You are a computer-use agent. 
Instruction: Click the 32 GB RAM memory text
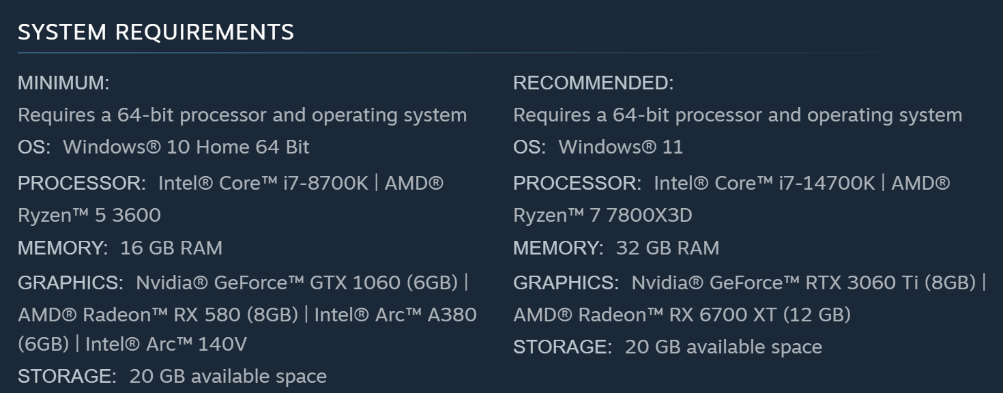click(x=667, y=248)
